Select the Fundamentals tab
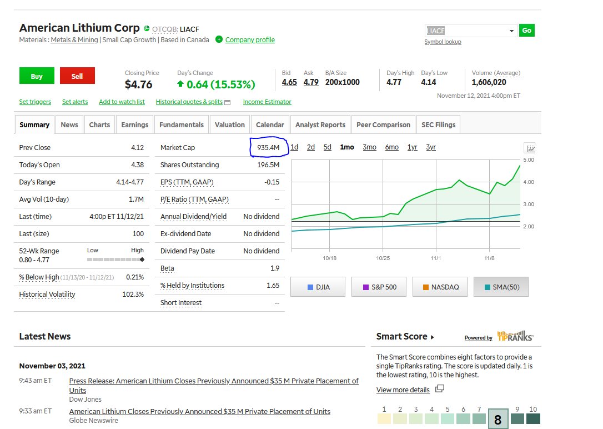Viewport: 603px width, 429px height. point(182,124)
